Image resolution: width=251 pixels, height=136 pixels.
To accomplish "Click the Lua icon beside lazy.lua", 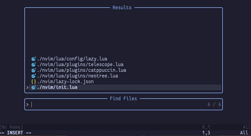I will (33, 59).
